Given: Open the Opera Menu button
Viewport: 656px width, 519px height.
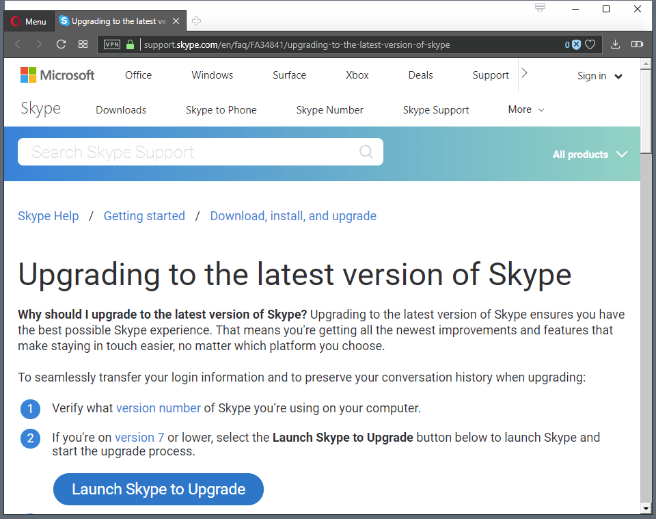Looking at the screenshot, I should tap(29, 21).
